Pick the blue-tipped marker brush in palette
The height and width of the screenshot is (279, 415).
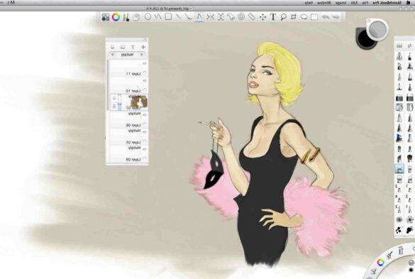[399, 138]
